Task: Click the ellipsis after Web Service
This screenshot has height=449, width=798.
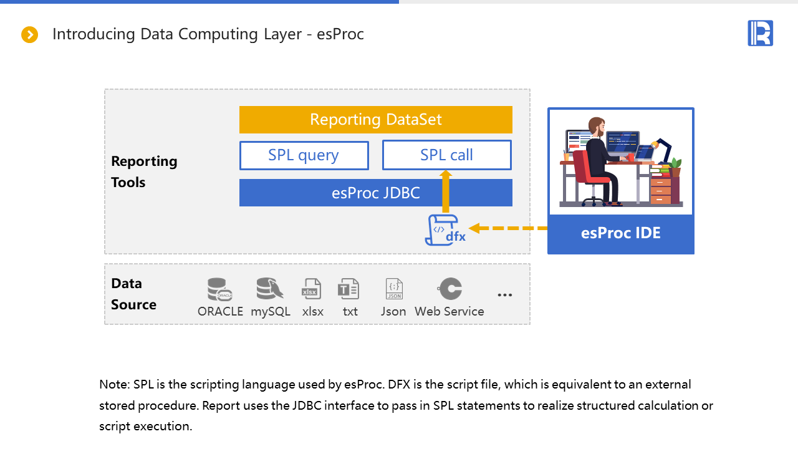Action: 505,294
